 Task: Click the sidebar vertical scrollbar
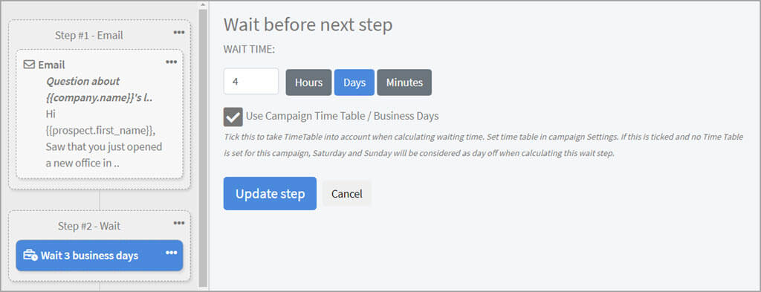(x=203, y=147)
